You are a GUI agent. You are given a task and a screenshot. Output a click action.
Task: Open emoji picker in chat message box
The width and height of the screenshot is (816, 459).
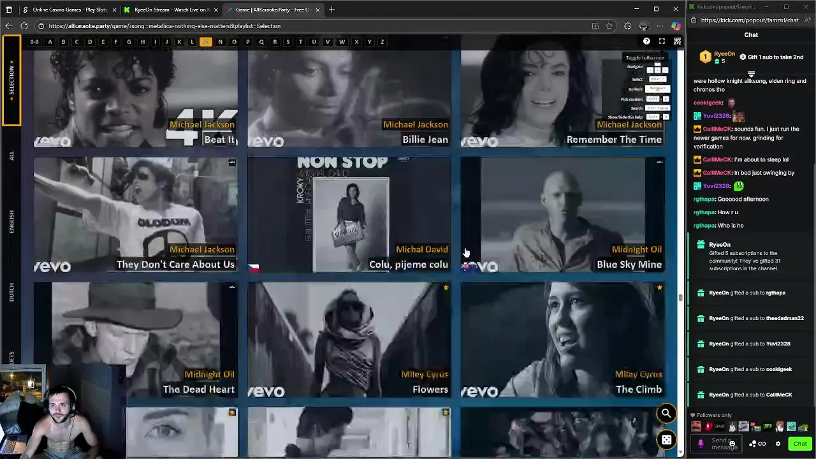click(x=732, y=444)
